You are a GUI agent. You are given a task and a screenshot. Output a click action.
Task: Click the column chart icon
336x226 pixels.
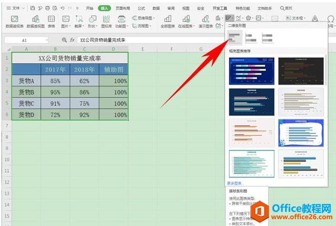tap(218, 18)
